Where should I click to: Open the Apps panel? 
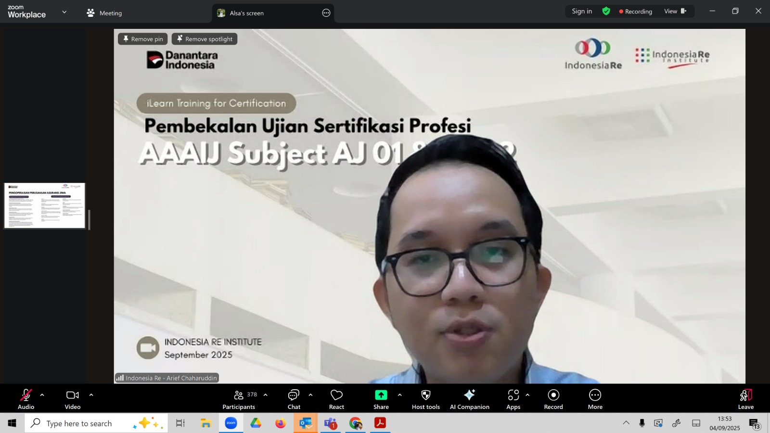click(x=513, y=399)
